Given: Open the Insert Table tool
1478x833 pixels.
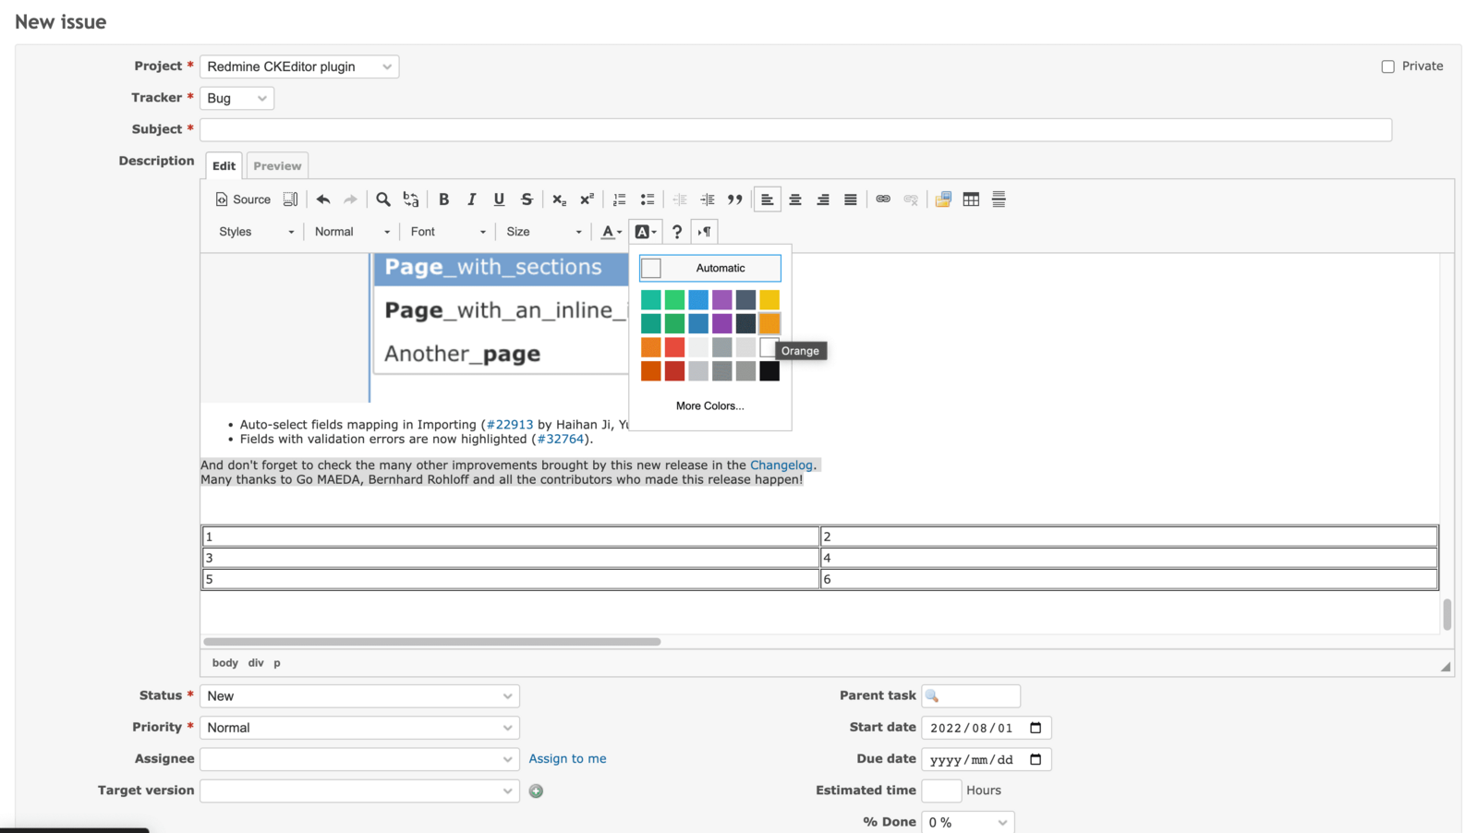Looking at the screenshot, I should click(x=971, y=199).
